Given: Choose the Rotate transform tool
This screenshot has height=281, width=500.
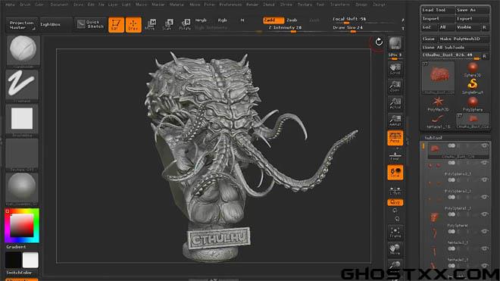Looking at the screenshot, I should 185,24.
